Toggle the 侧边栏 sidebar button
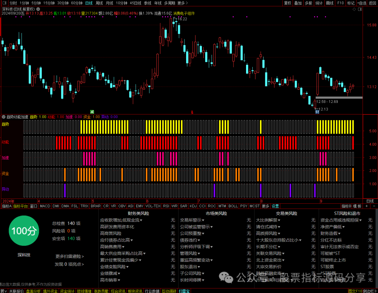Image resolution: width=378 pixels, height=293 pixels. pyautogui.click(x=370, y=291)
